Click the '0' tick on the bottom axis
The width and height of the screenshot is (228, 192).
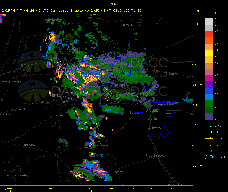tap(30, 188)
